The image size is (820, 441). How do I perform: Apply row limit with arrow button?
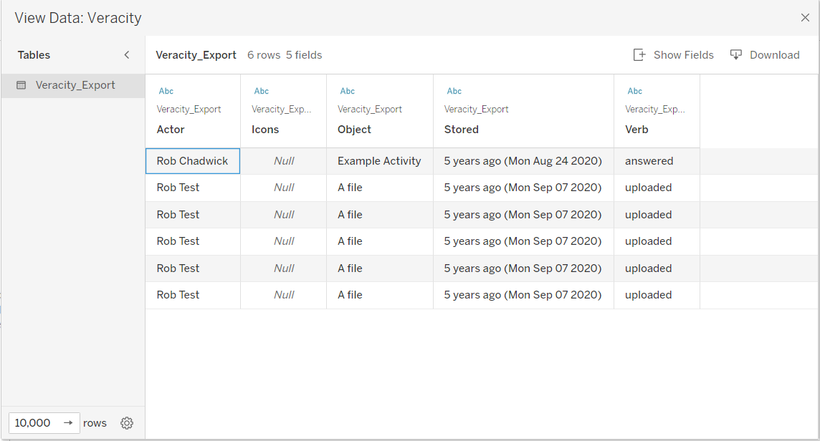tap(68, 423)
